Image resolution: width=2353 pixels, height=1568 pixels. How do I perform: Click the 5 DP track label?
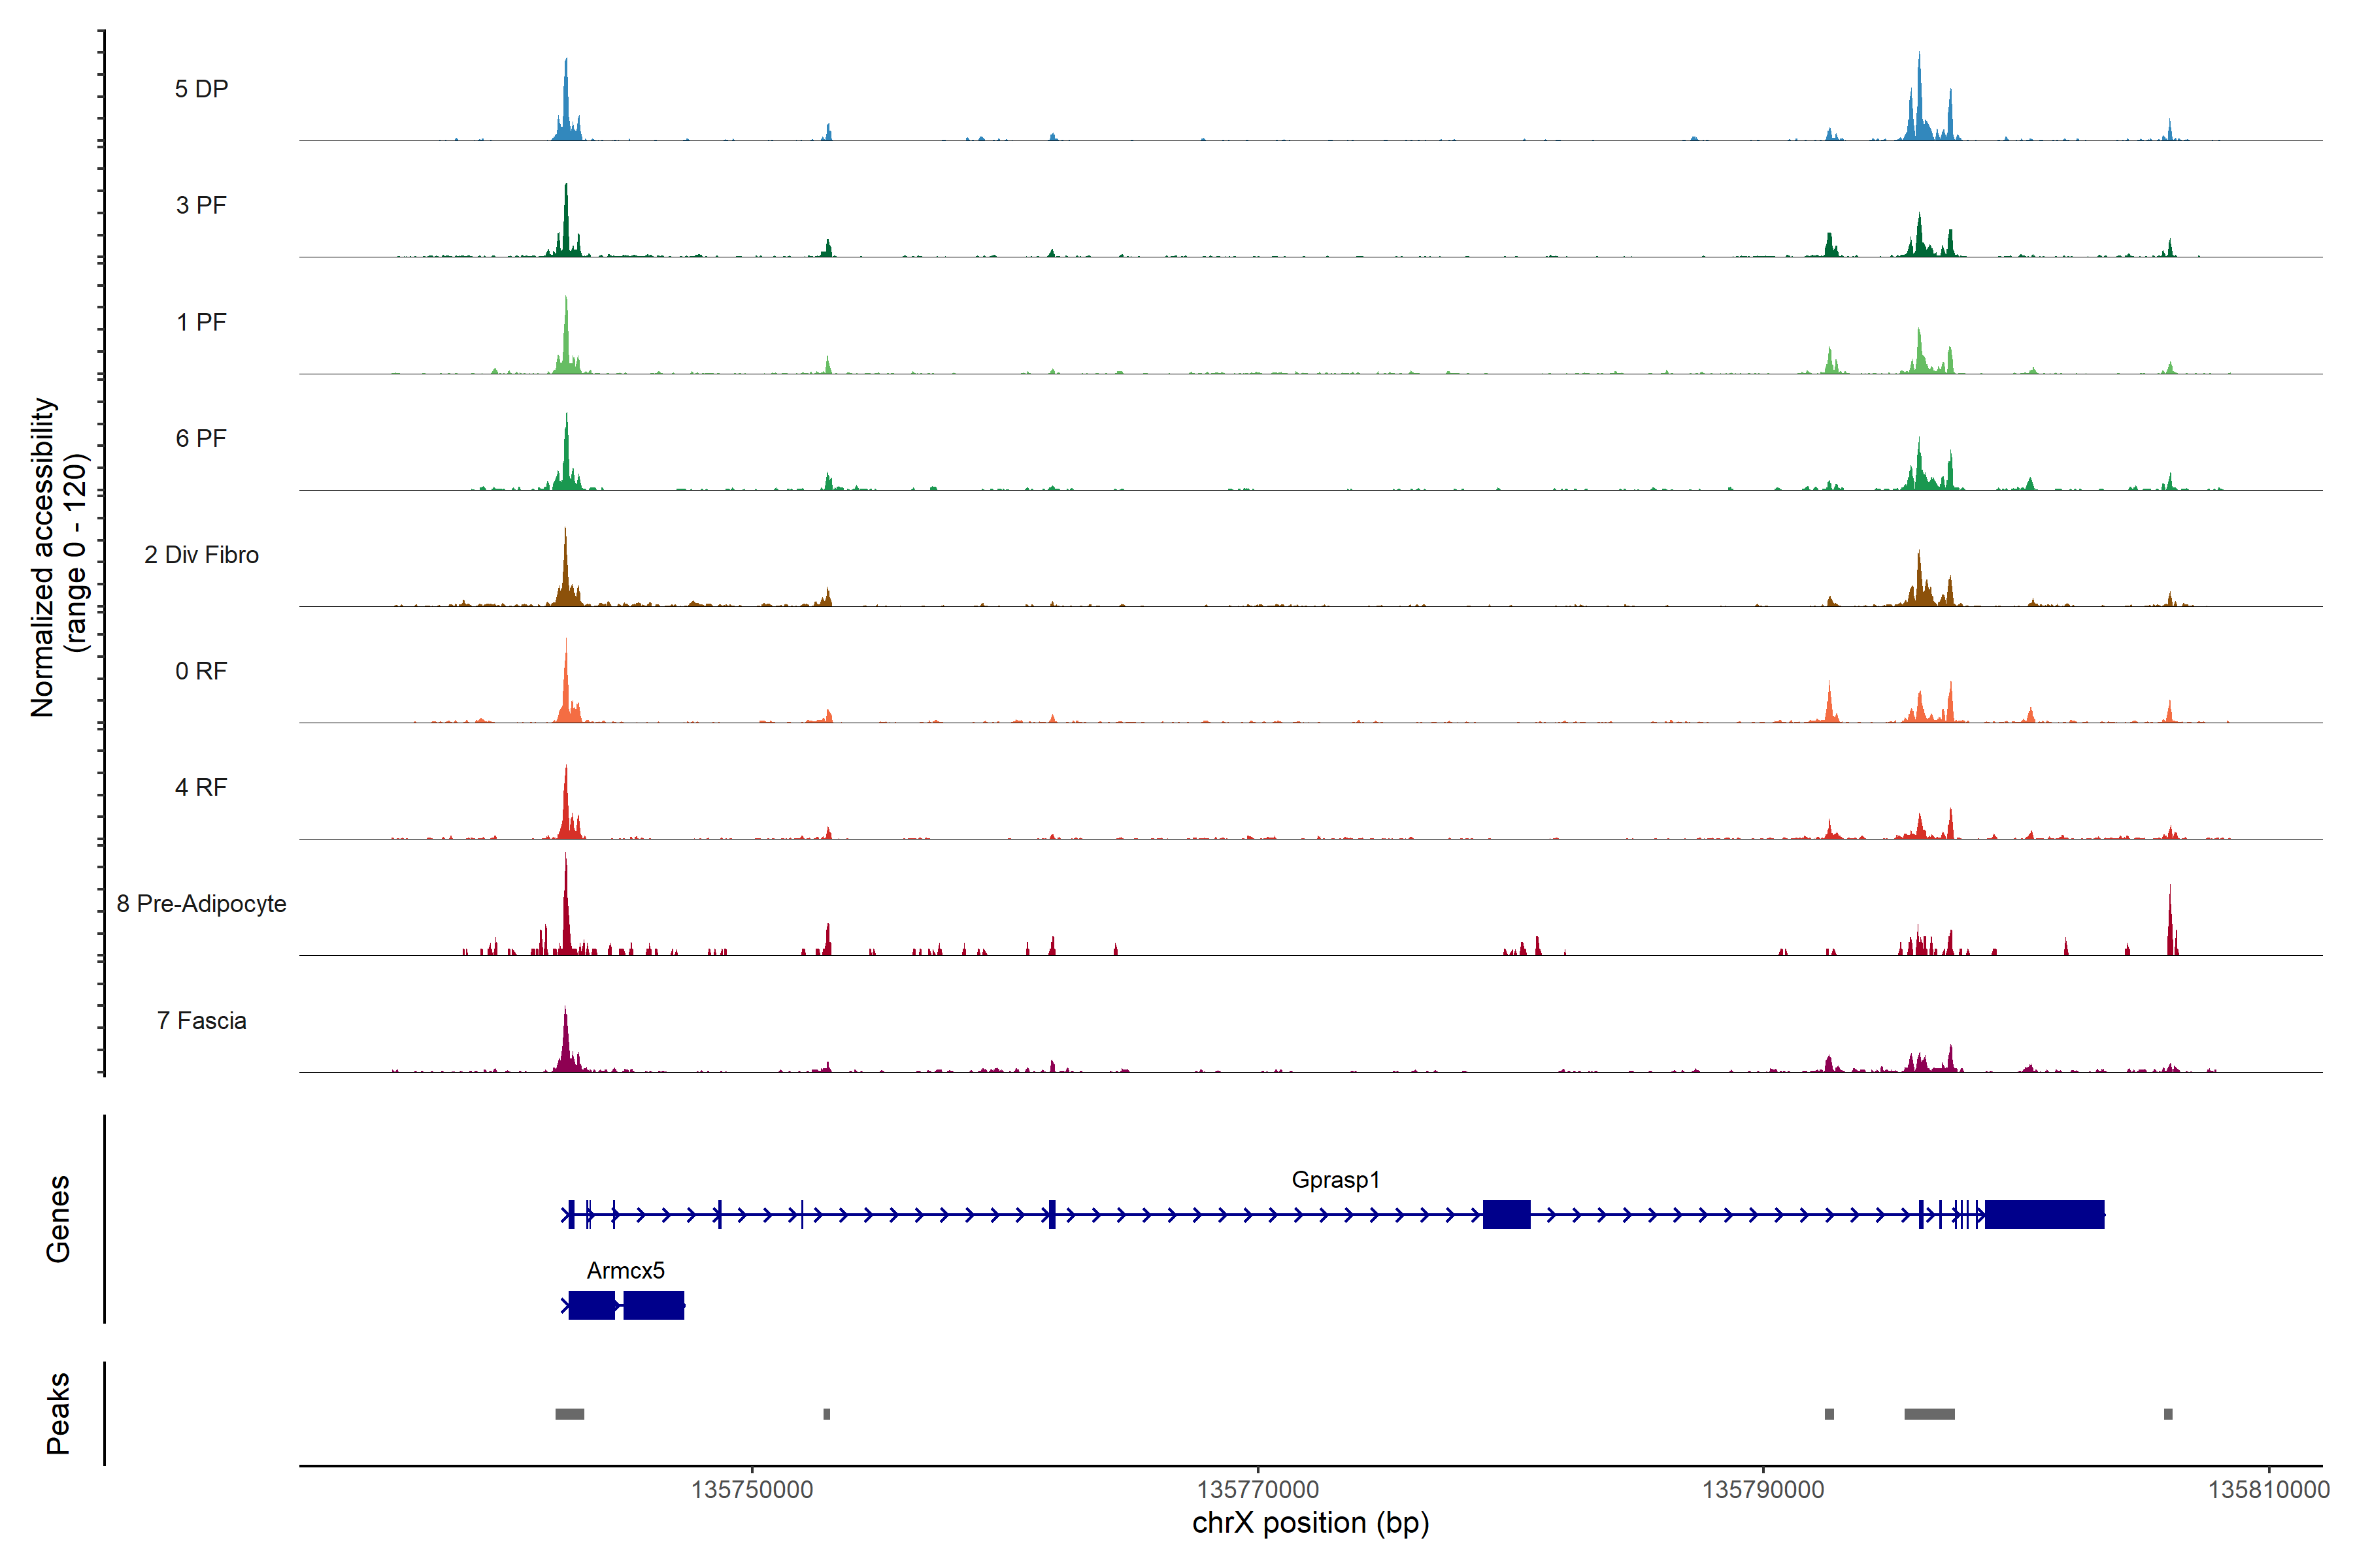click(201, 89)
